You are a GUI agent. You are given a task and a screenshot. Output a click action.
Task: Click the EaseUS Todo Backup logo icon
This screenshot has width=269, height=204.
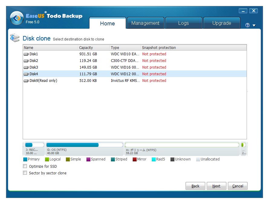(16, 18)
